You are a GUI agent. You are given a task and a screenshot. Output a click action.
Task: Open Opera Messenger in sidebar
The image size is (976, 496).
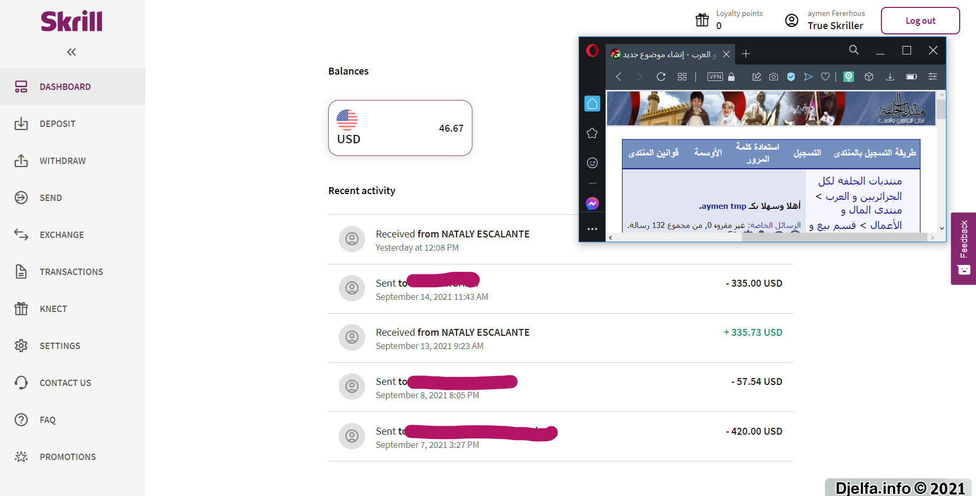pos(592,204)
